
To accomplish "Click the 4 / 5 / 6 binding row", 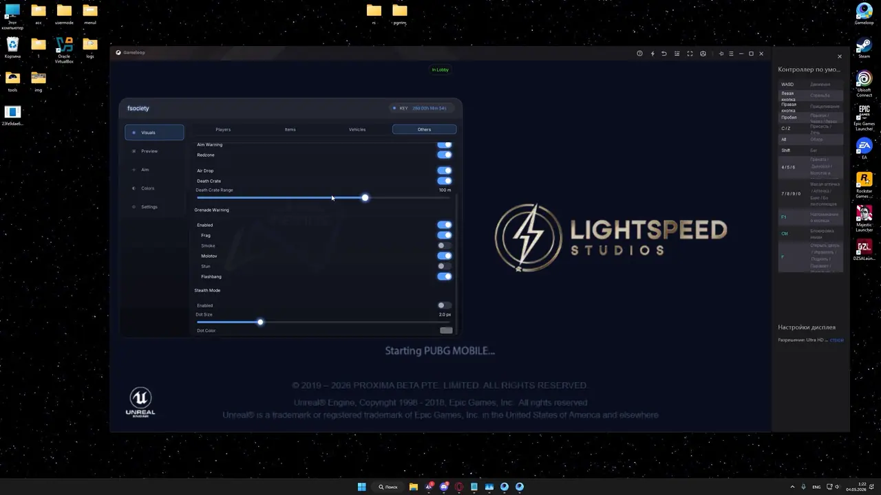I will [811, 167].
